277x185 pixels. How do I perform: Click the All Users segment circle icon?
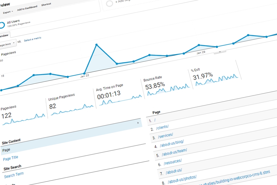[1, 25]
